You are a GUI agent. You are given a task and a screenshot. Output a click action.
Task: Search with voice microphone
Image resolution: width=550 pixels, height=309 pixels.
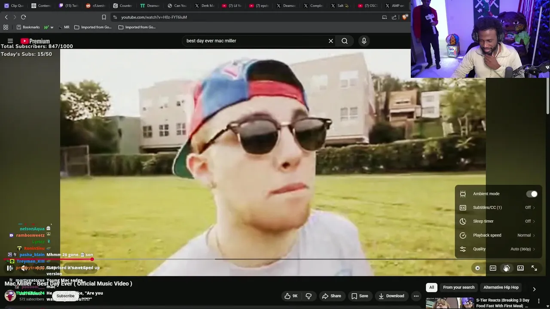pyautogui.click(x=364, y=41)
